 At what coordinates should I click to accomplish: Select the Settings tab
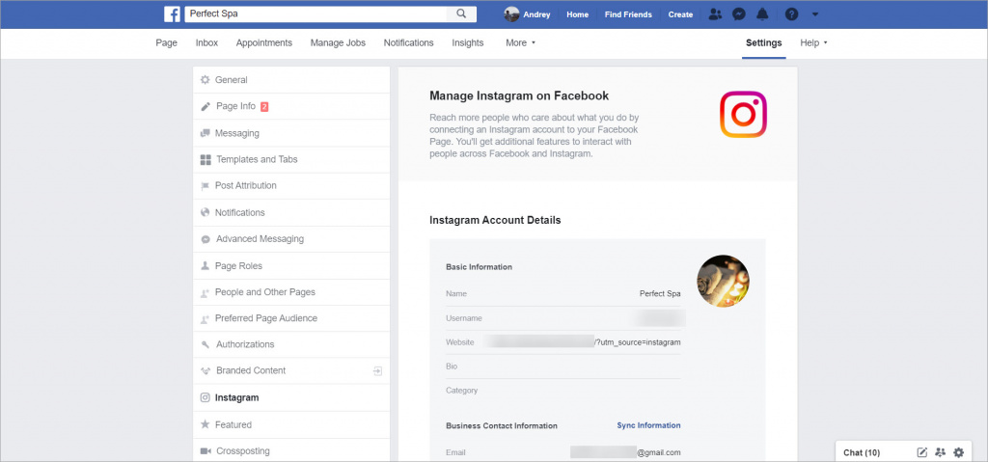(764, 42)
